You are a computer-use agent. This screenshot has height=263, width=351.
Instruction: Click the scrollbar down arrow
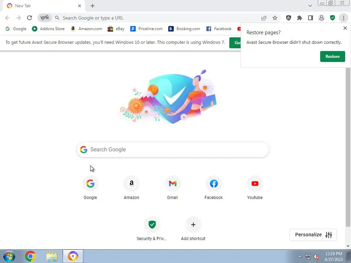348,246
